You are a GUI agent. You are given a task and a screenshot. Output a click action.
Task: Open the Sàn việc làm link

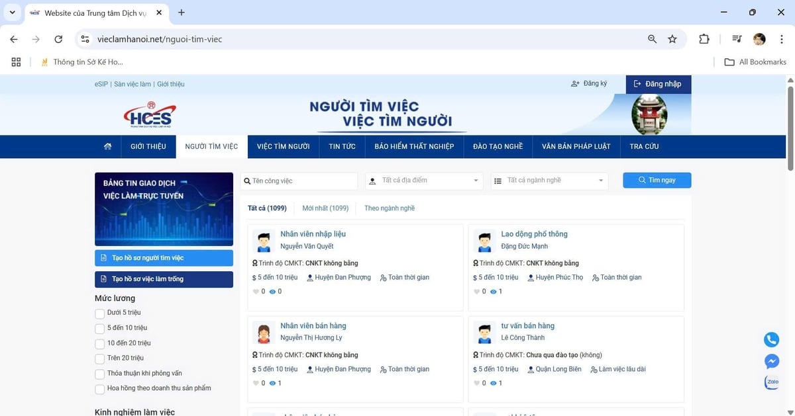click(132, 84)
